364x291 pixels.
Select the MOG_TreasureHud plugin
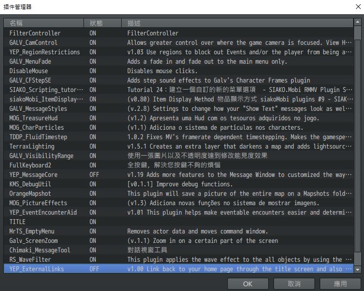pyautogui.click(x=179, y=118)
